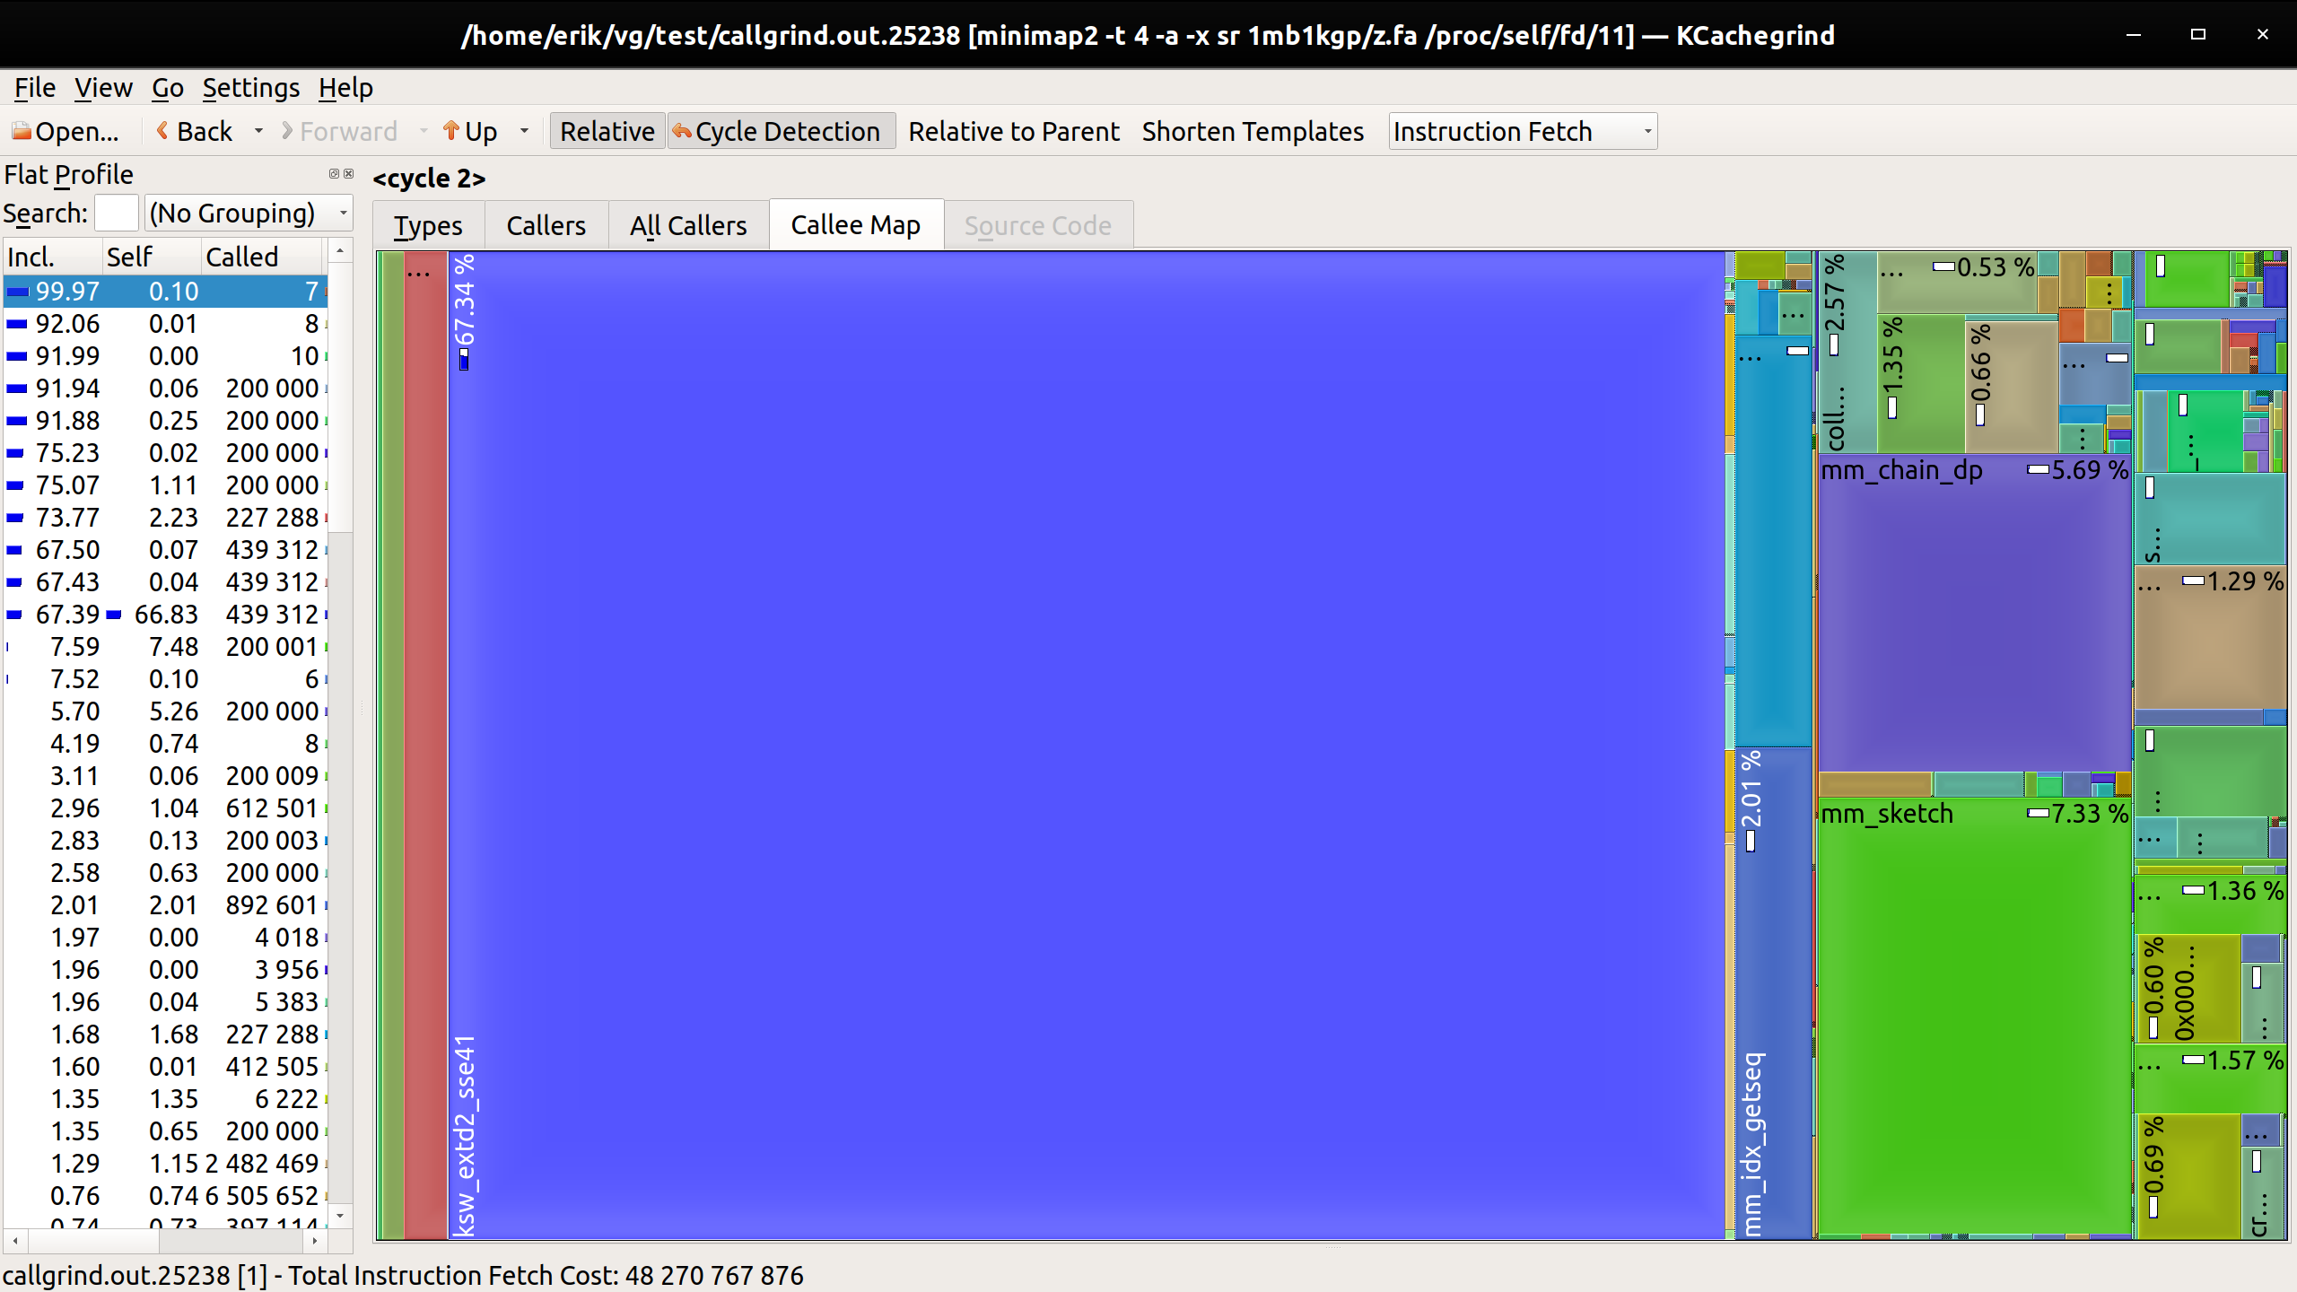2297x1292 pixels.
Task: Open the Back history dropdown arrow
Action: point(260,131)
